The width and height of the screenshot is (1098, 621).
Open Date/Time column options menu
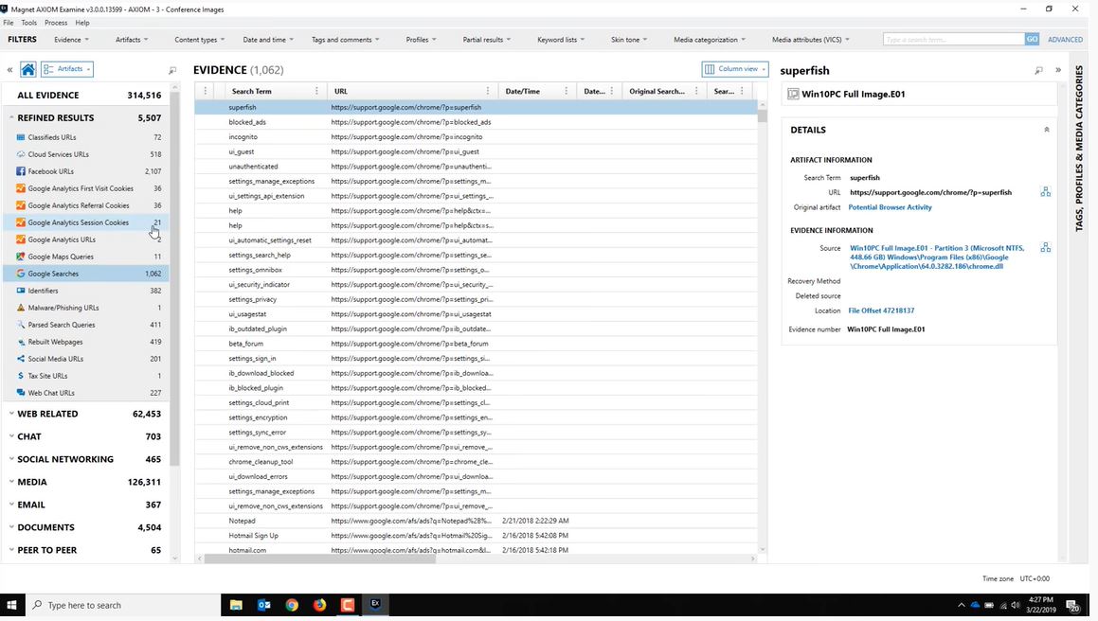click(566, 91)
